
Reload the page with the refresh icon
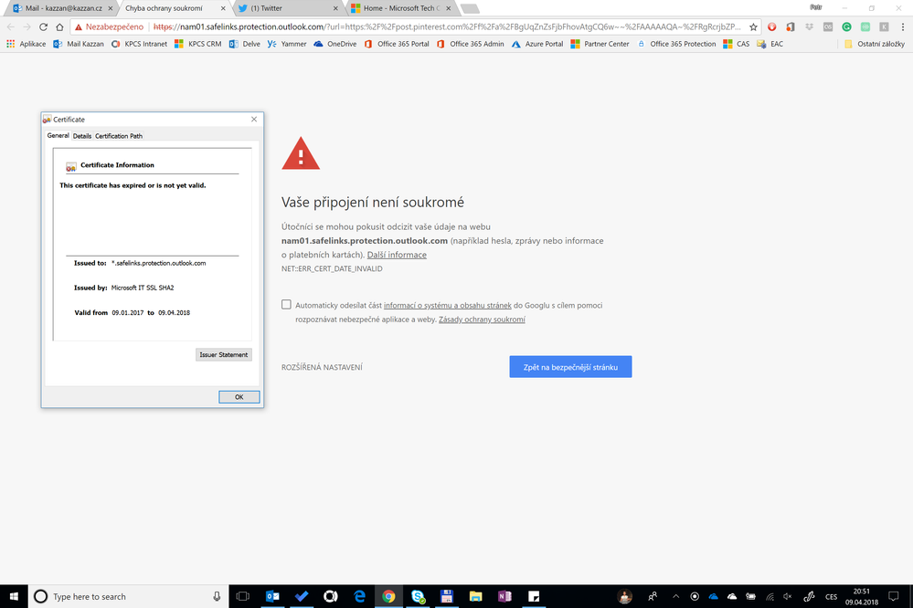click(x=43, y=26)
